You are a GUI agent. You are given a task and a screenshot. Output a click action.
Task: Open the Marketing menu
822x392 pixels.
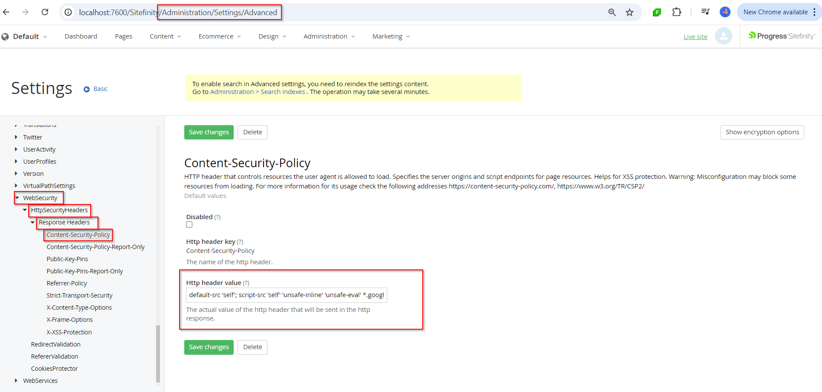tap(391, 36)
